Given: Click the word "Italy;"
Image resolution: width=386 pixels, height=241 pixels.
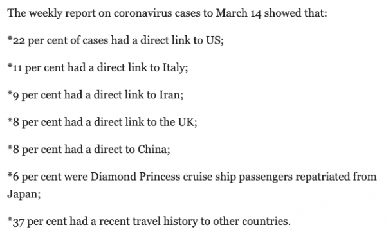Looking at the screenshot, I should (175, 67).
